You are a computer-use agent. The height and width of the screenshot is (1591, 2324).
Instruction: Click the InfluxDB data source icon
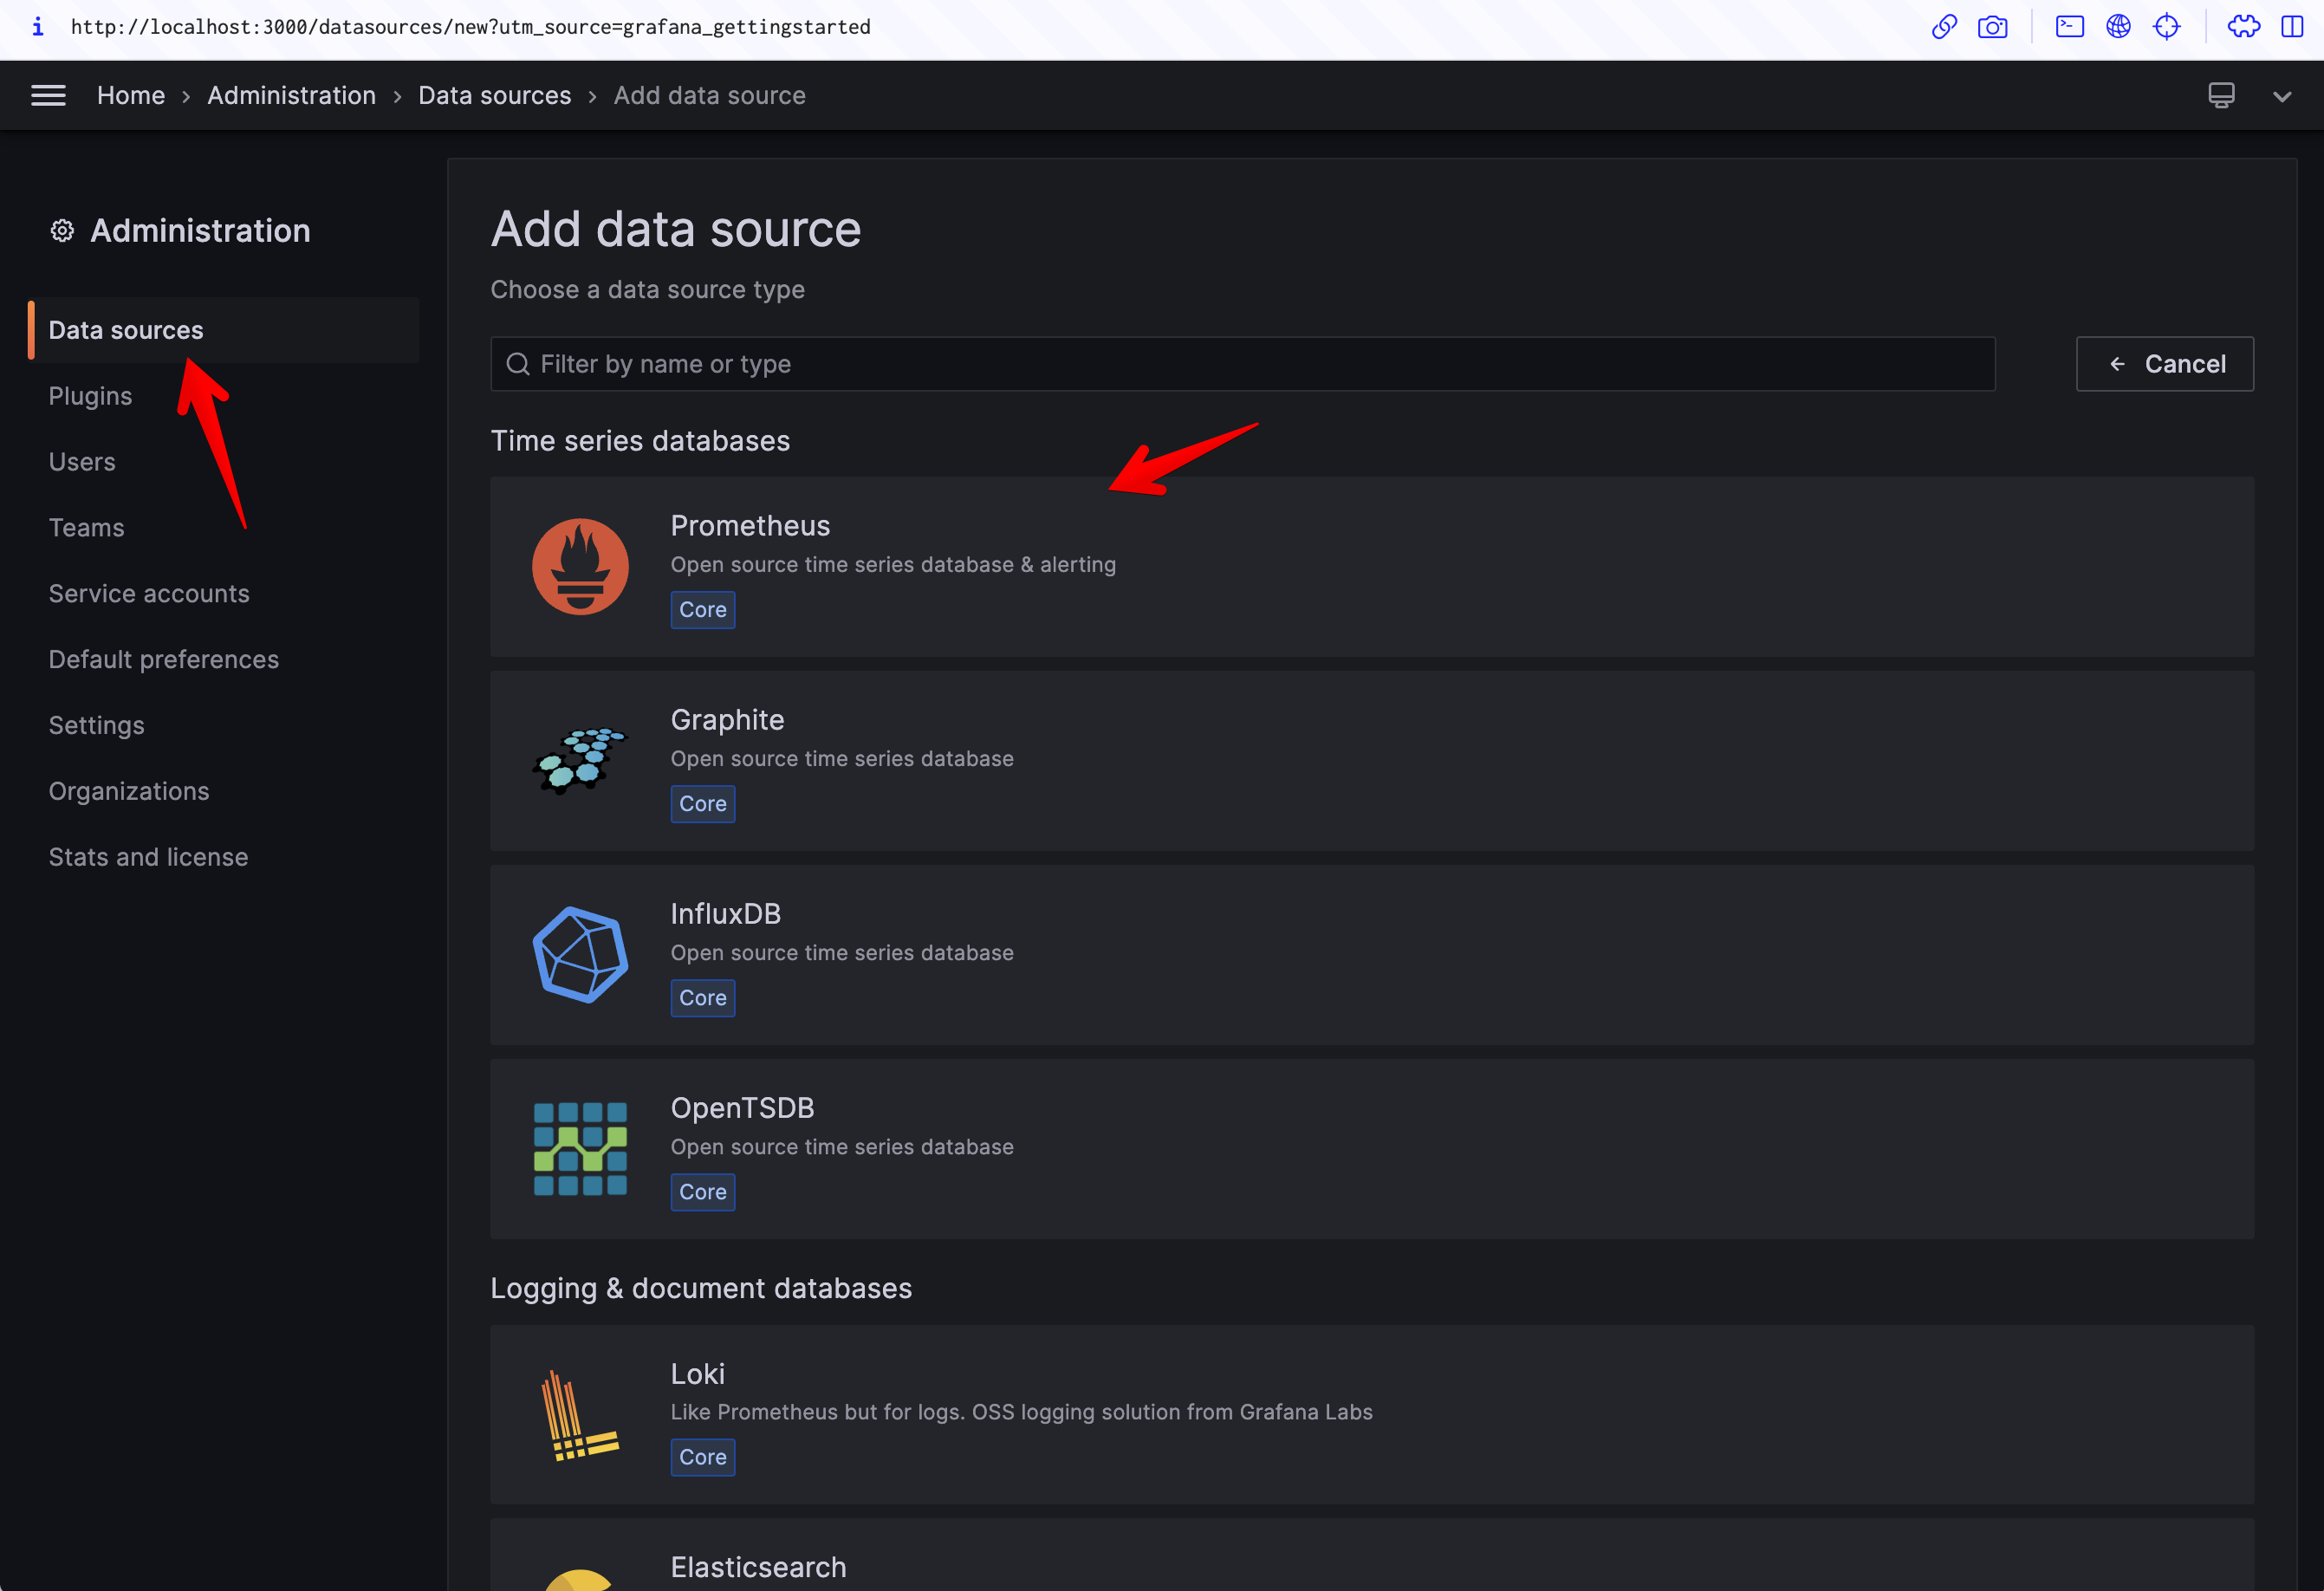(x=579, y=953)
